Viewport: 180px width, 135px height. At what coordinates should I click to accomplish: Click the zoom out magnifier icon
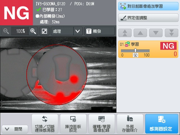pyautogui.click(x=6, y=31)
